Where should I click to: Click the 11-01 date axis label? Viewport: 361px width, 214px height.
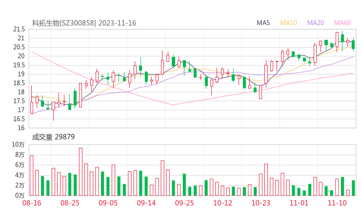(x=299, y=203)
